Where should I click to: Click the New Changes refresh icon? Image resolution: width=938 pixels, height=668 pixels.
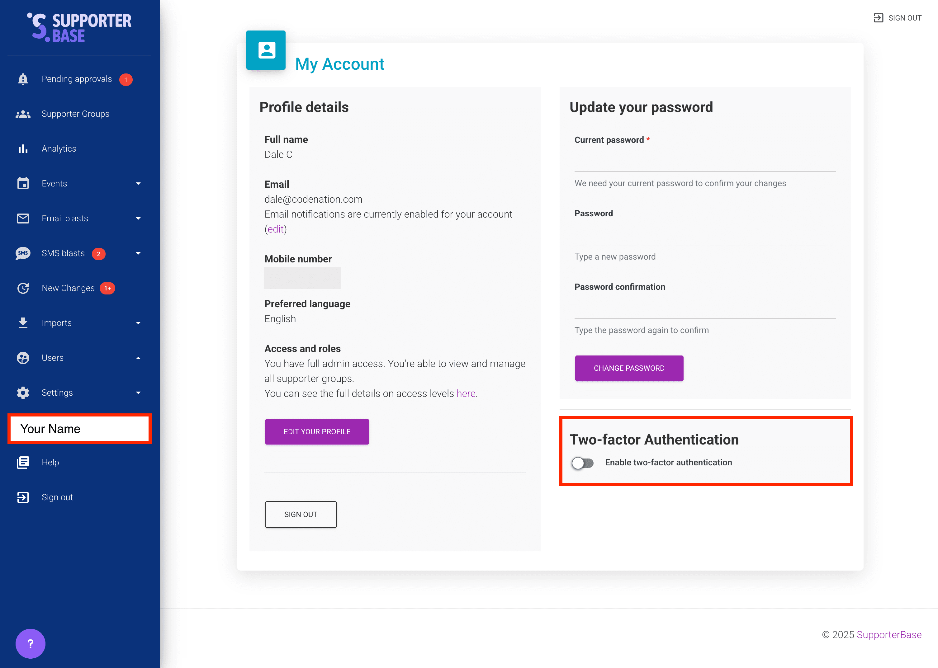(x=23, y=288)
